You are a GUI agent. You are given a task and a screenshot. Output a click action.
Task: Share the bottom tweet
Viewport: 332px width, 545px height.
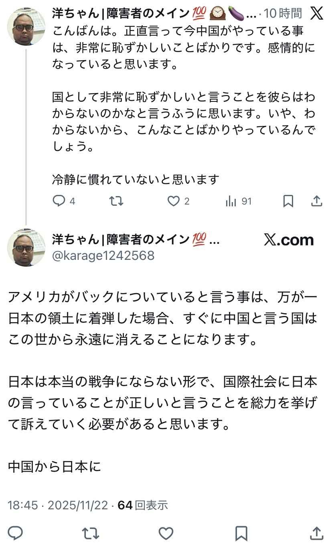pos(316,534)
